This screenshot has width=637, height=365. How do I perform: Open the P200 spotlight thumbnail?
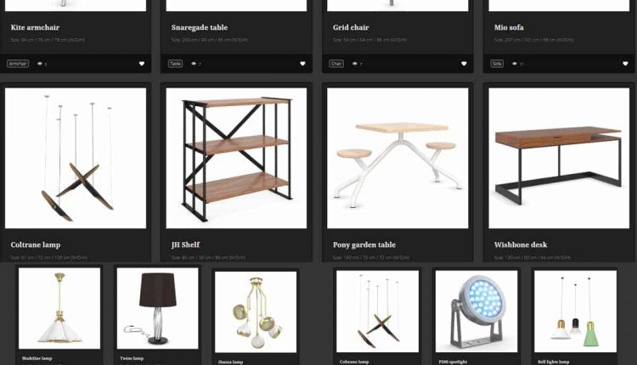pos(476,312)
